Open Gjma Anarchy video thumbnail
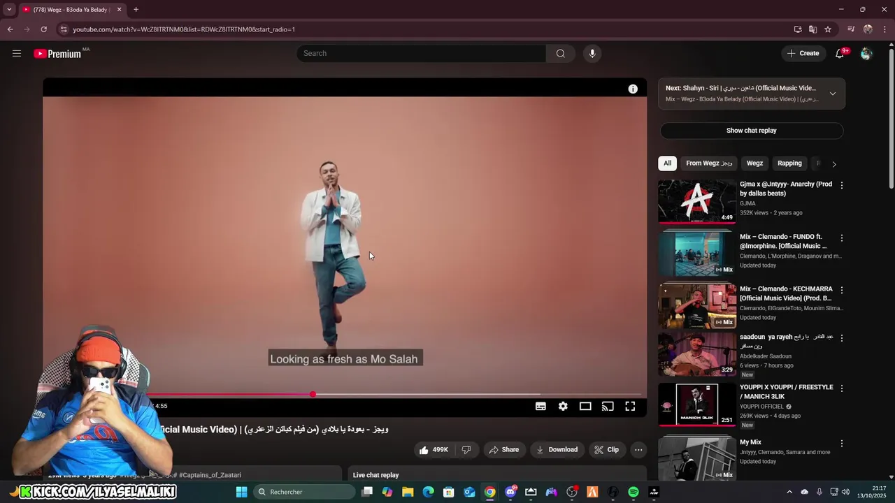 697,202
